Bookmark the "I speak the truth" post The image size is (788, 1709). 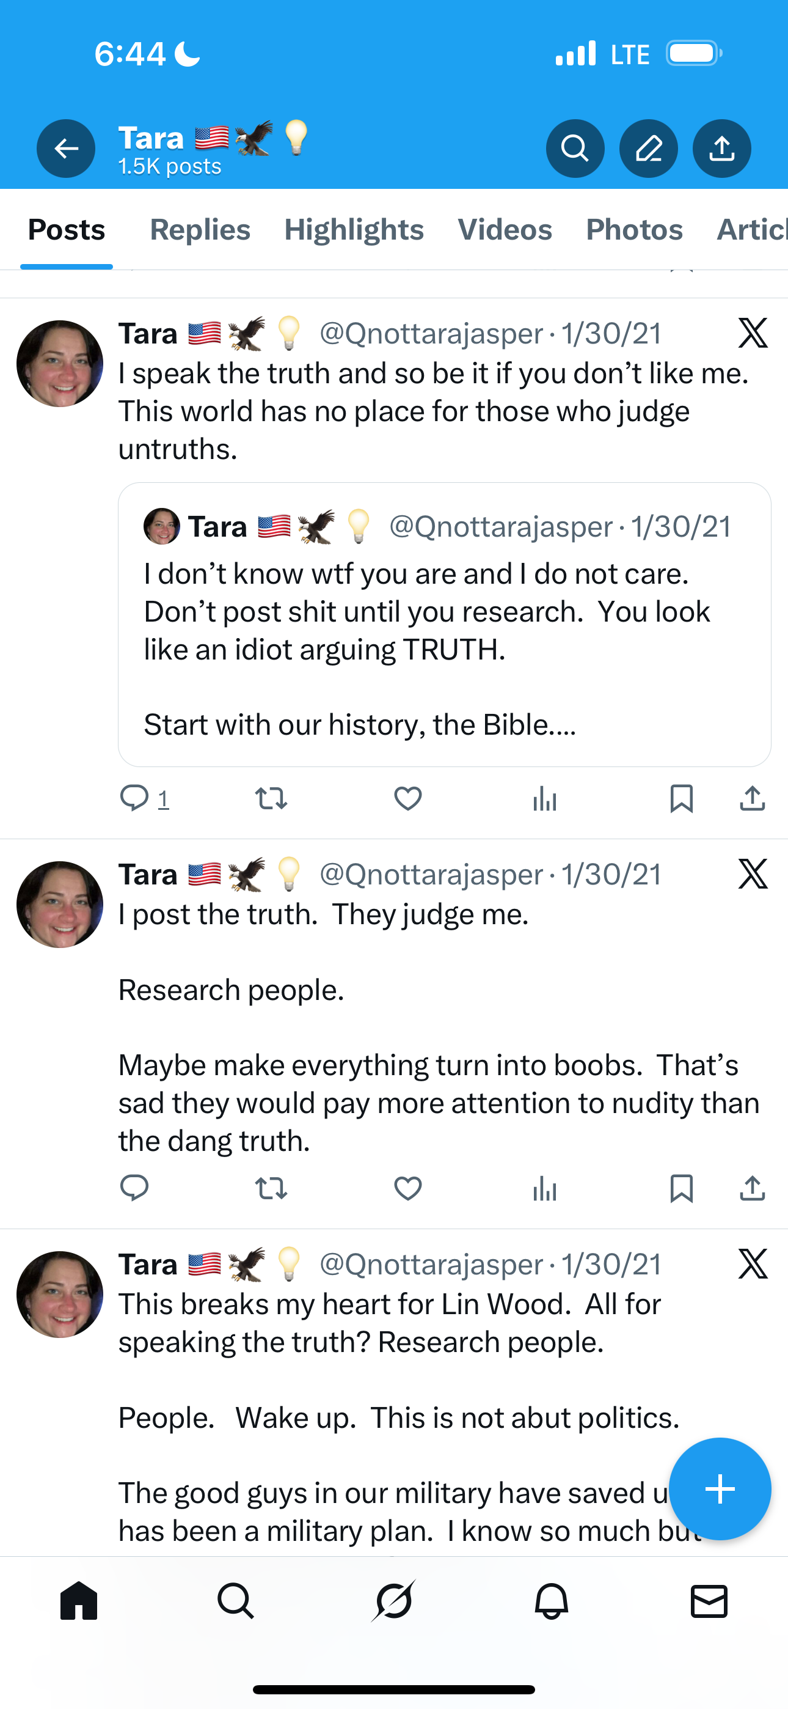[x=681, y=798]
